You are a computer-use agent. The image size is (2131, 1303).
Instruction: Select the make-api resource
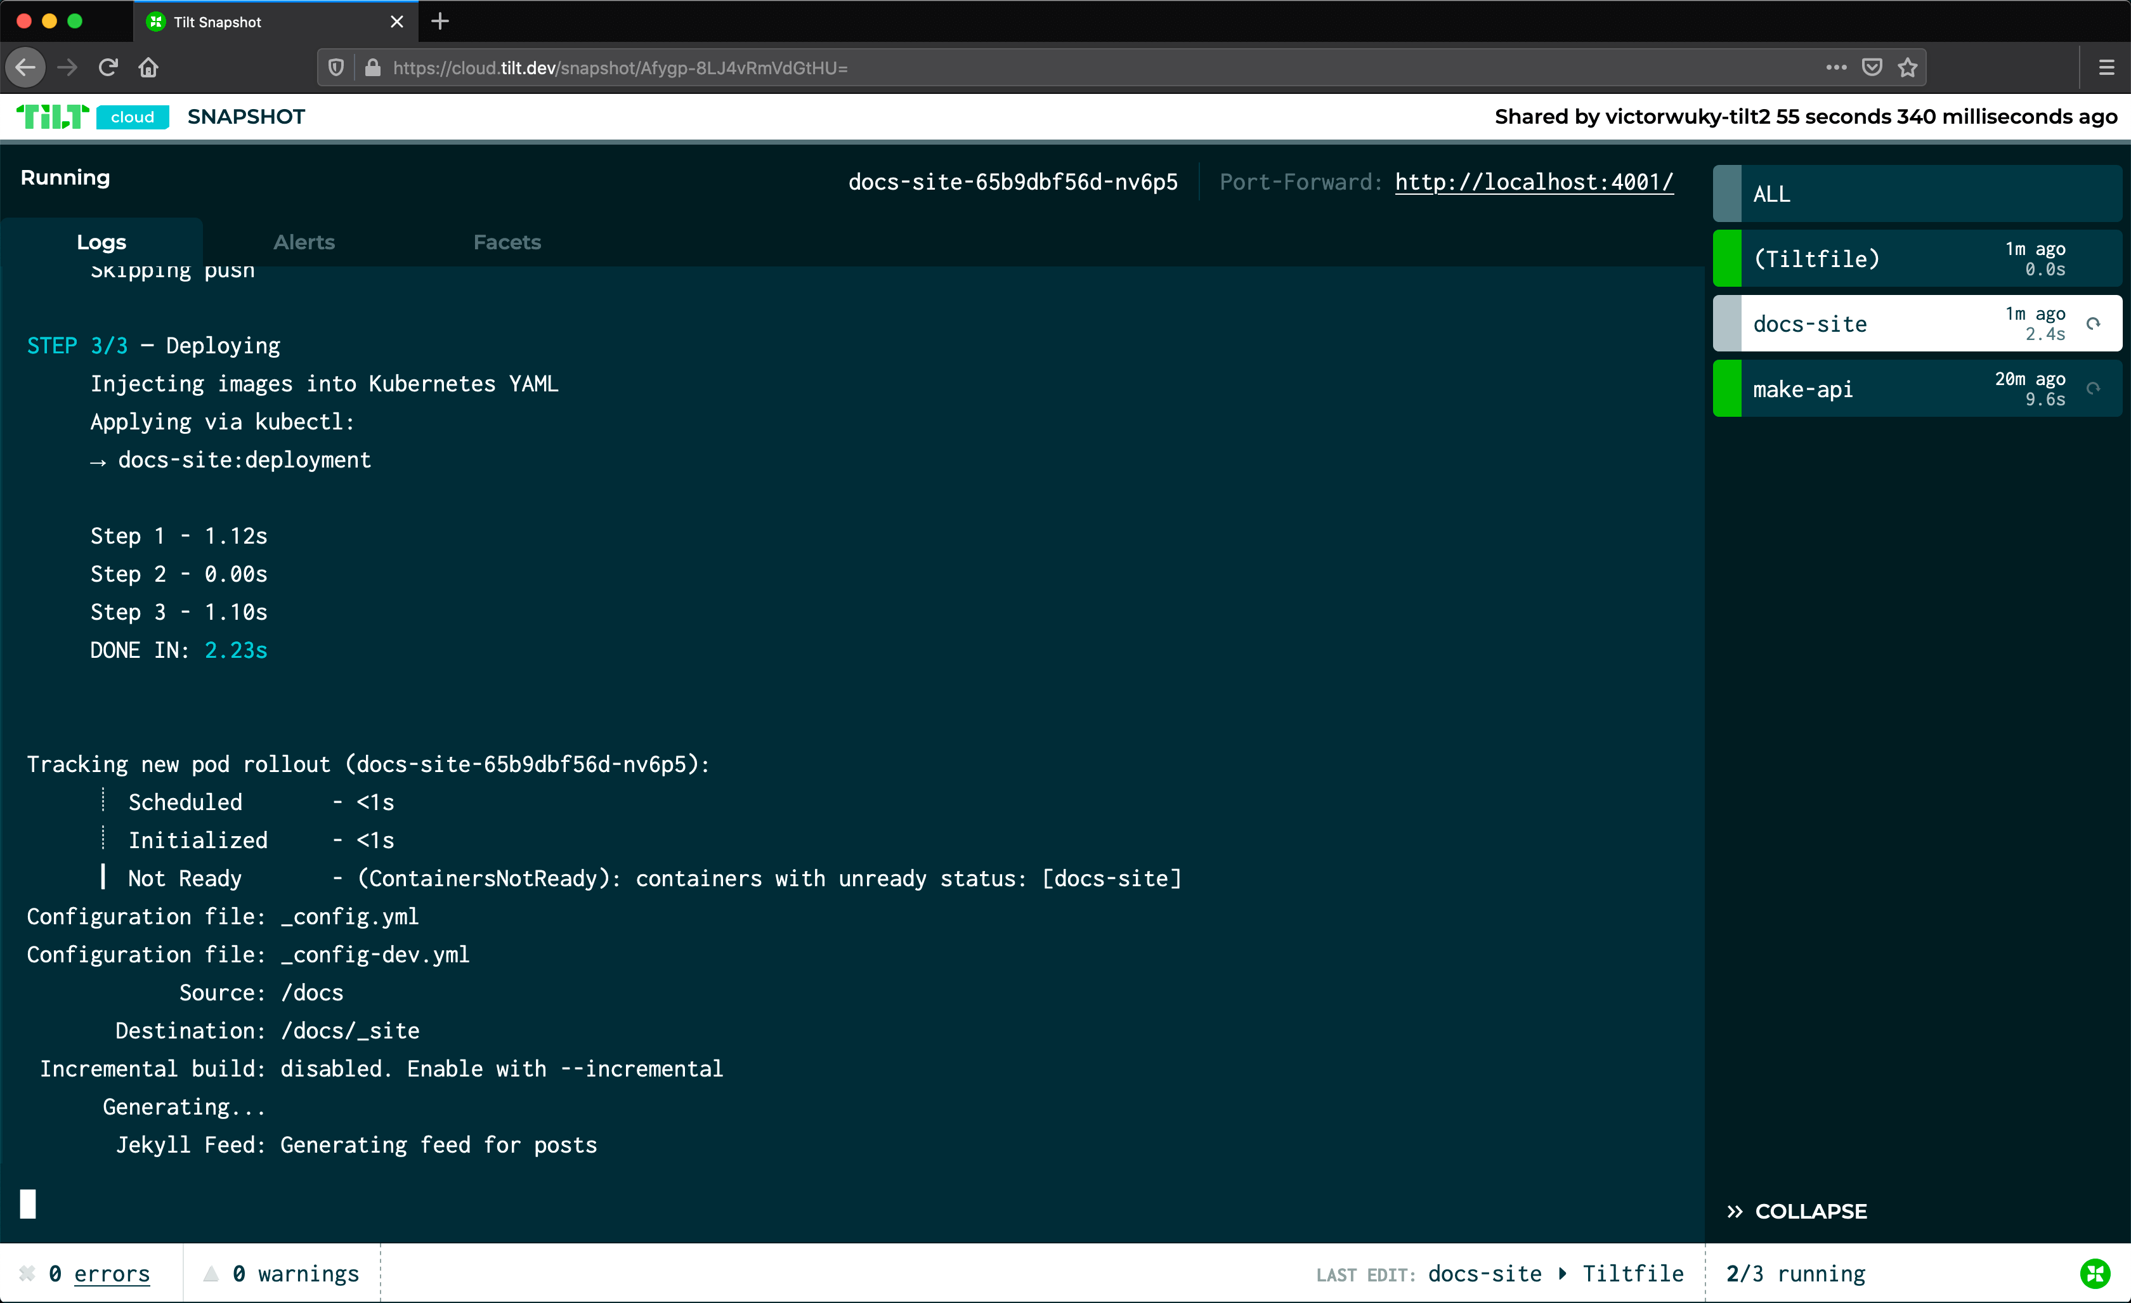1917,388
